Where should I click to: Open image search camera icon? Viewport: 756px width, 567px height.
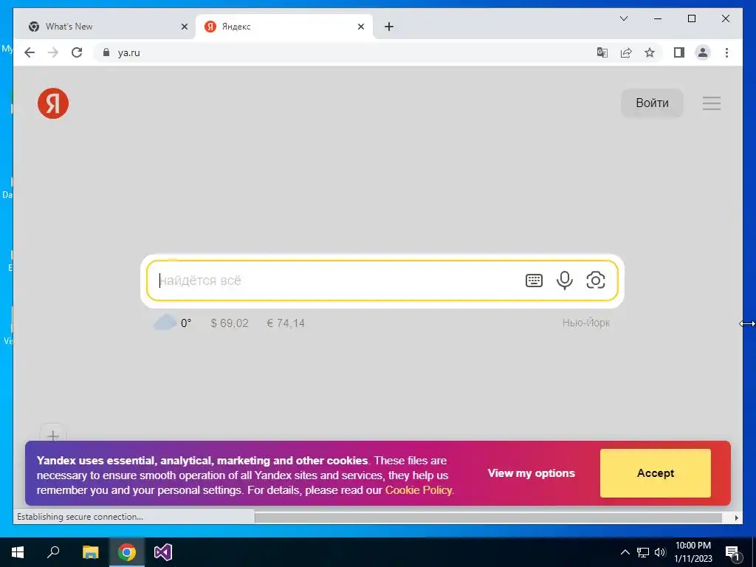point(596,280)
